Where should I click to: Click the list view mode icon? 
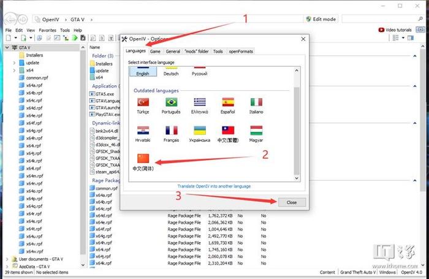396,38
